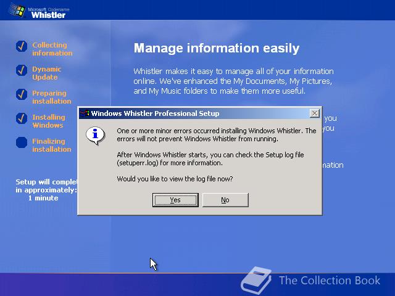The height and width of the screenshot is (296, 395).
Task: Click the Dynamic Update checkmark icon
Action: click(x=22, y=70)
